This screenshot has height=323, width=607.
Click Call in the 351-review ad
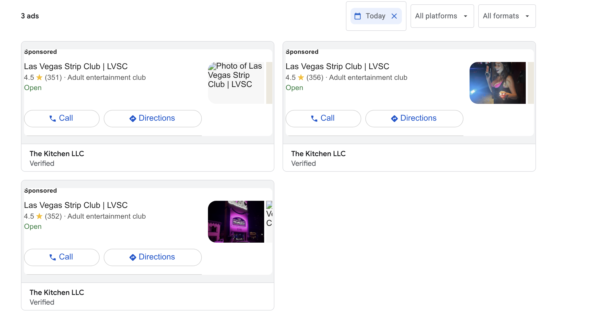coord(62,118)
